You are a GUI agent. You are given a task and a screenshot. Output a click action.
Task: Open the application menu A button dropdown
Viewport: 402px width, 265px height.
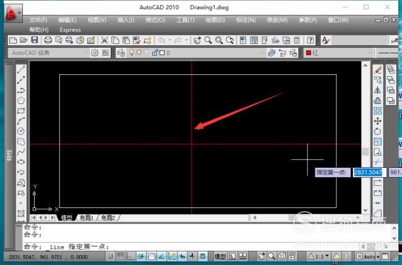pos(13,13)
